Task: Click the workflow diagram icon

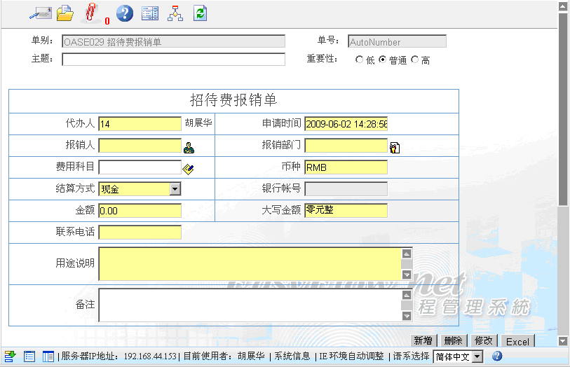Action: [175, 13]
